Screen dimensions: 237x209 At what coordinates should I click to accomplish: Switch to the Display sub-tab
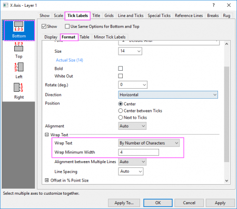(x=51, y=37)
